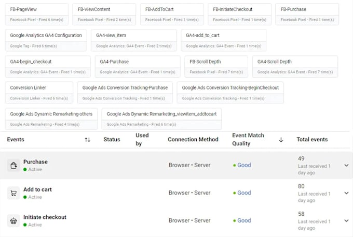This screenshot has height=237, width=353.
Task: Click Browser · Server in Add to cart row
Action: 189,193
